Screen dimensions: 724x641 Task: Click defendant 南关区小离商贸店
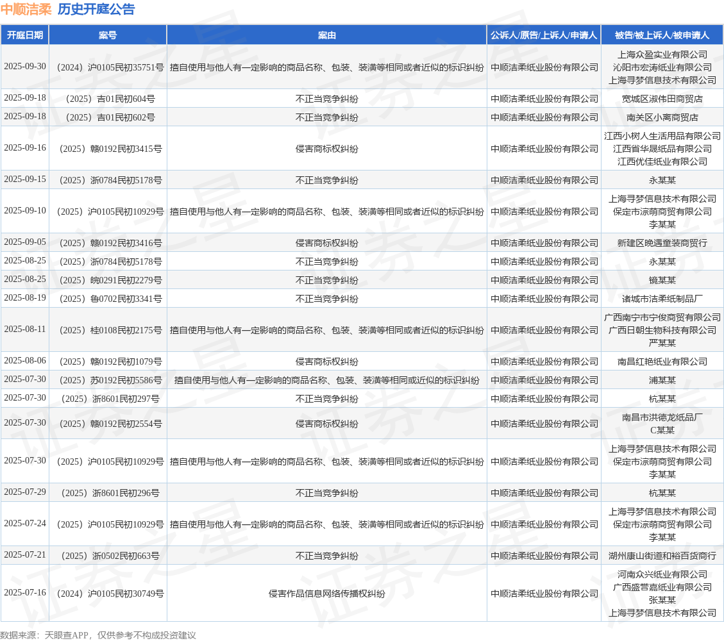pos(662,117)
